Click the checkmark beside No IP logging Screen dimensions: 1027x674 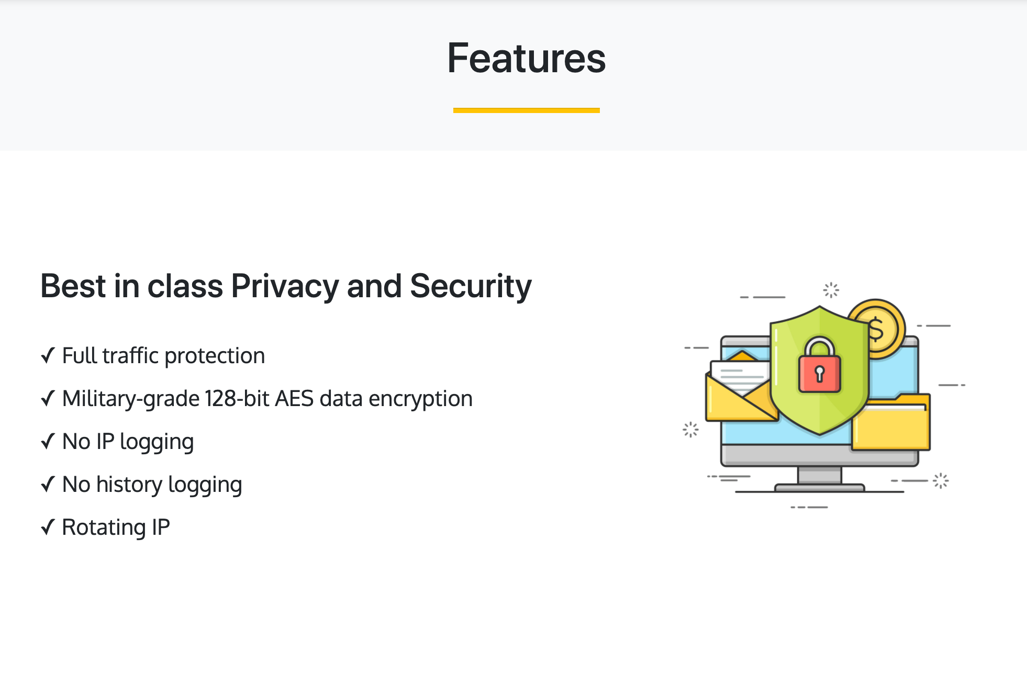coord(48,442)
